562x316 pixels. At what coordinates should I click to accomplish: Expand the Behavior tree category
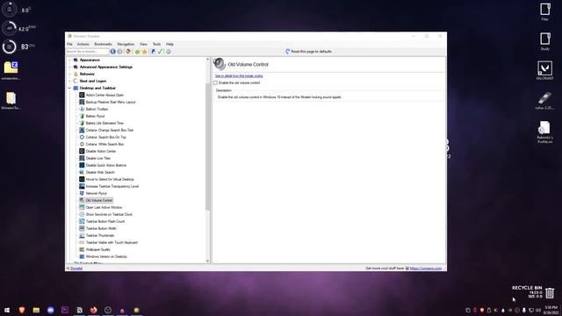pos(70,74)
